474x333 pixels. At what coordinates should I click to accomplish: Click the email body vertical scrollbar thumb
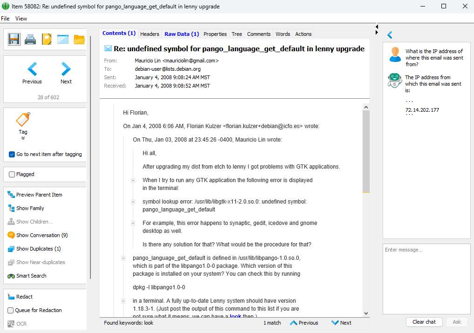point(366,151)
